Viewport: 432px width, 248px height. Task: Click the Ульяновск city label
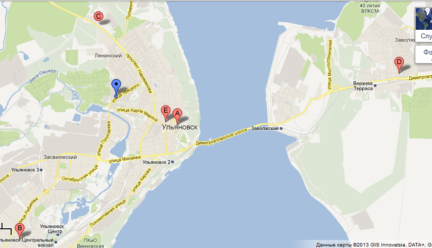click(x=179, y=127)
